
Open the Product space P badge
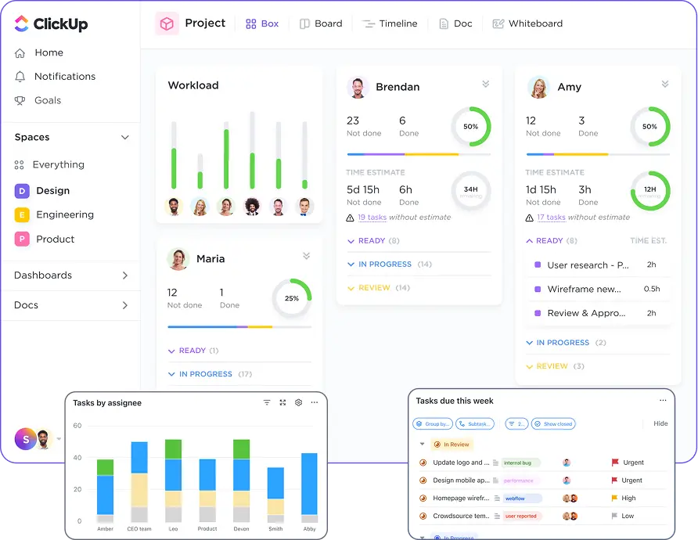click(x=22, y=239)
